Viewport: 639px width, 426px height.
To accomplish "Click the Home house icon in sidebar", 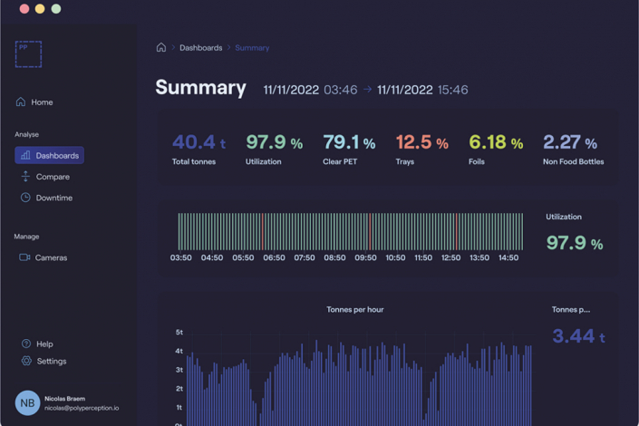I will (x=21, y=102).
